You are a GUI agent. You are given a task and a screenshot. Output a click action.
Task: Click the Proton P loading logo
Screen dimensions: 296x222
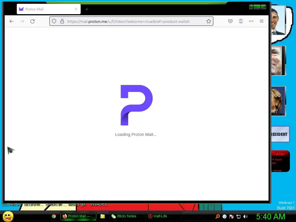[x=136, y=105]
